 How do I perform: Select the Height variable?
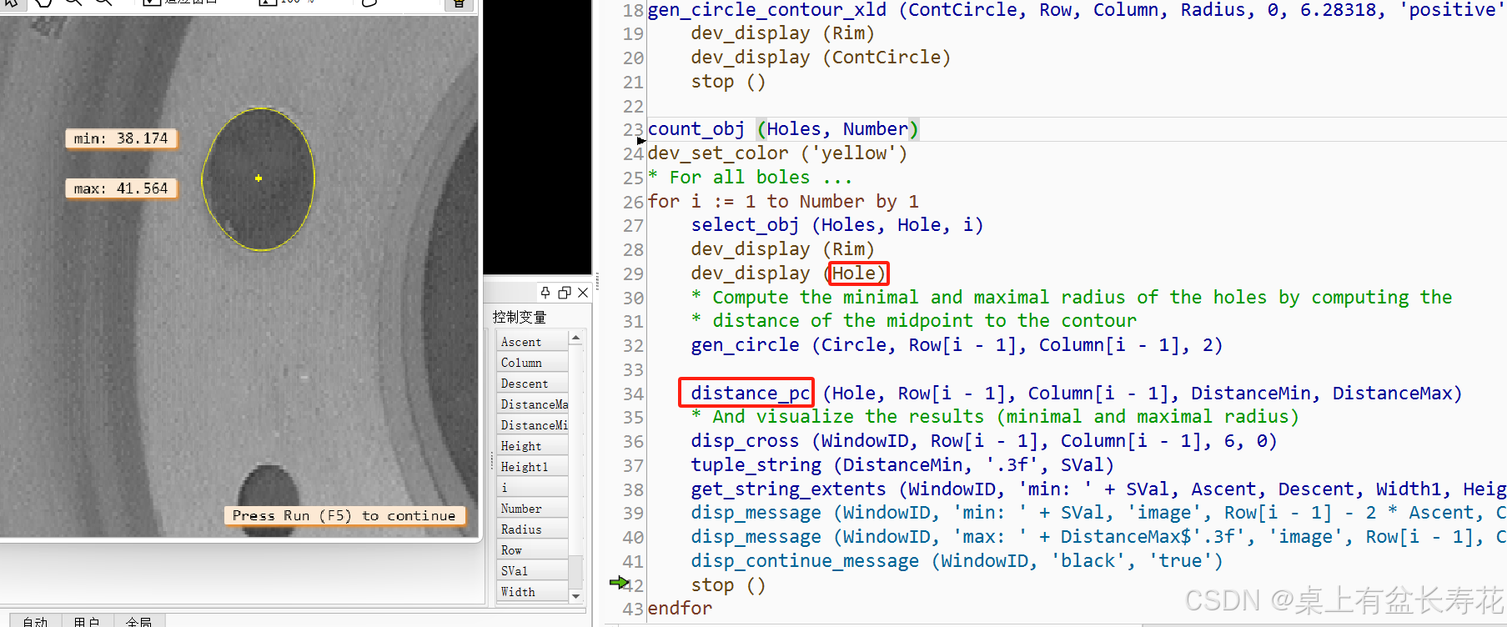click(x=532, y=446)
